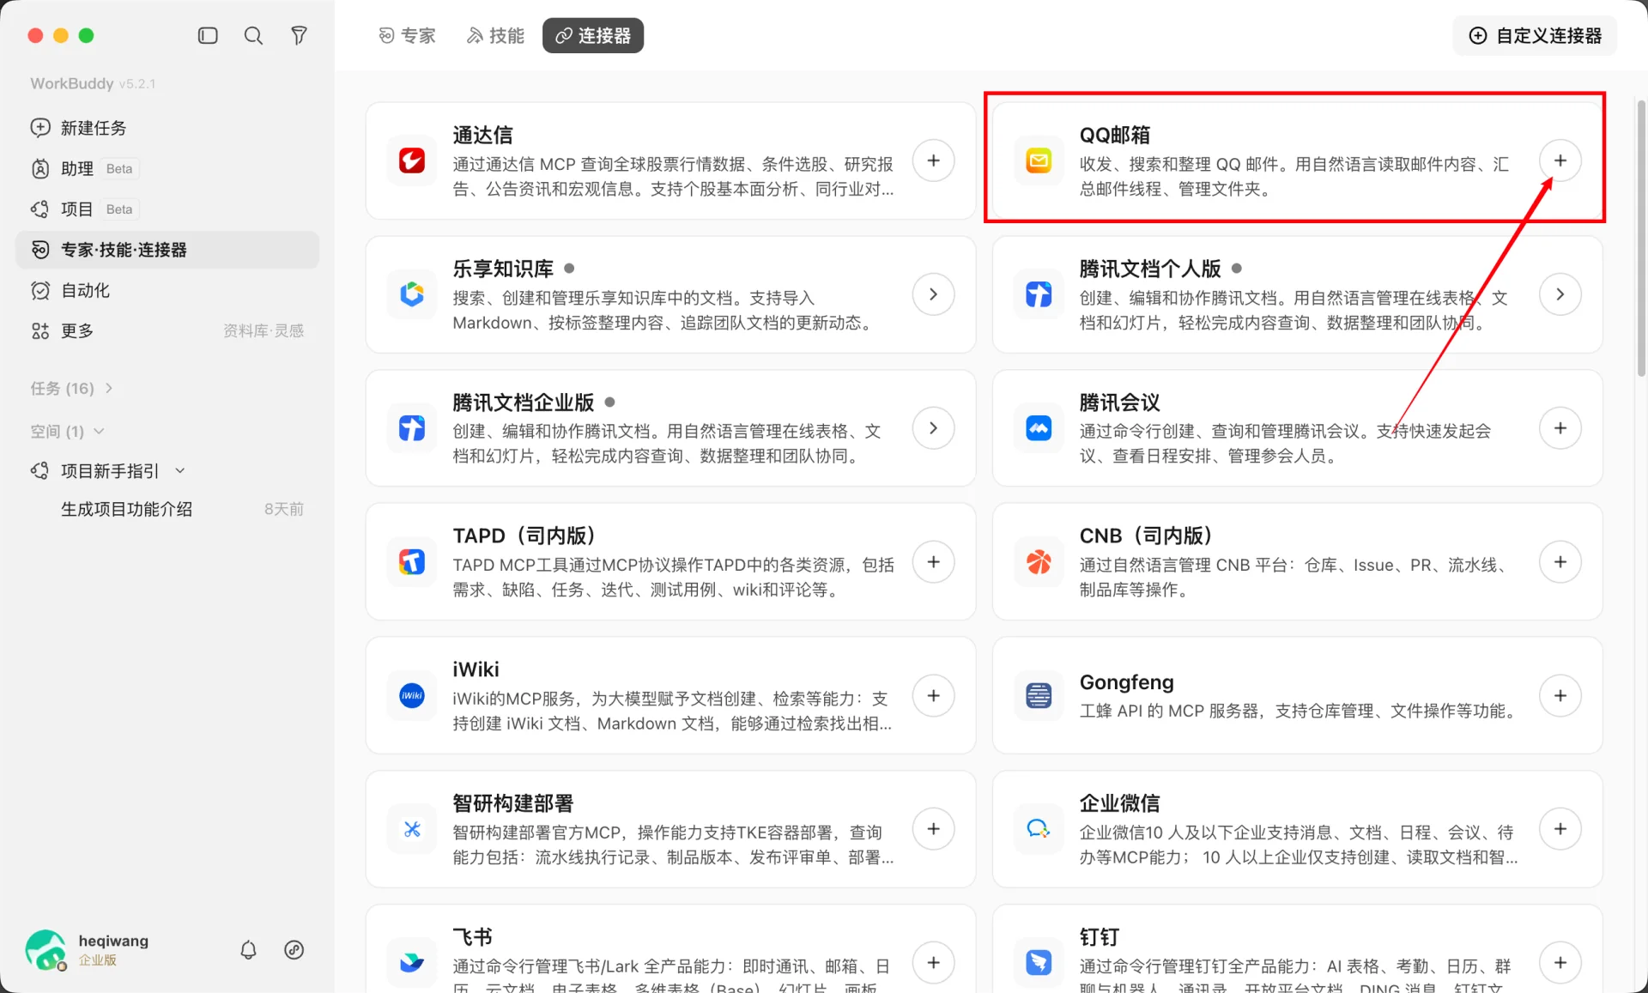Click the QQ邮箱 card title
This screenshot has height=993, width=1648.
[x=1114, y=135]
